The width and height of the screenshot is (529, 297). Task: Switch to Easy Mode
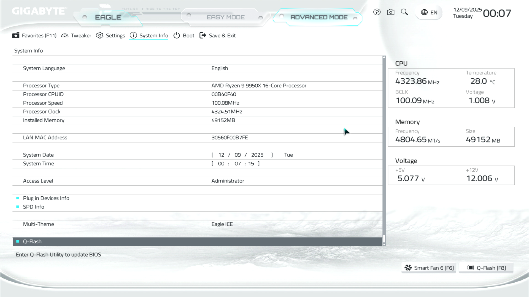pos(225,17)
